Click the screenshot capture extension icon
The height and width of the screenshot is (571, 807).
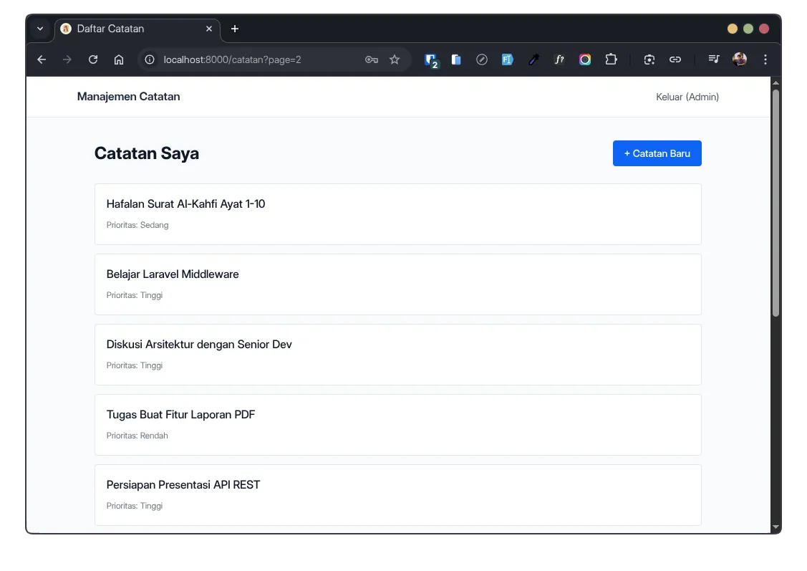[x=649, y=60]
